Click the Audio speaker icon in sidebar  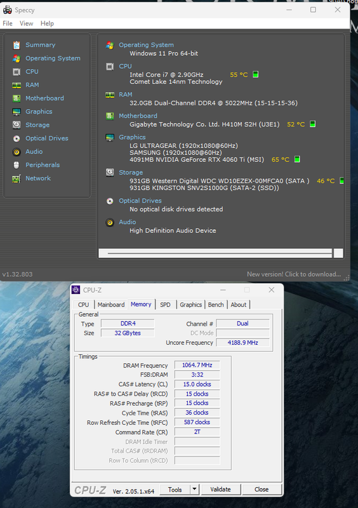pyautogui.click(x=17, y=152)
